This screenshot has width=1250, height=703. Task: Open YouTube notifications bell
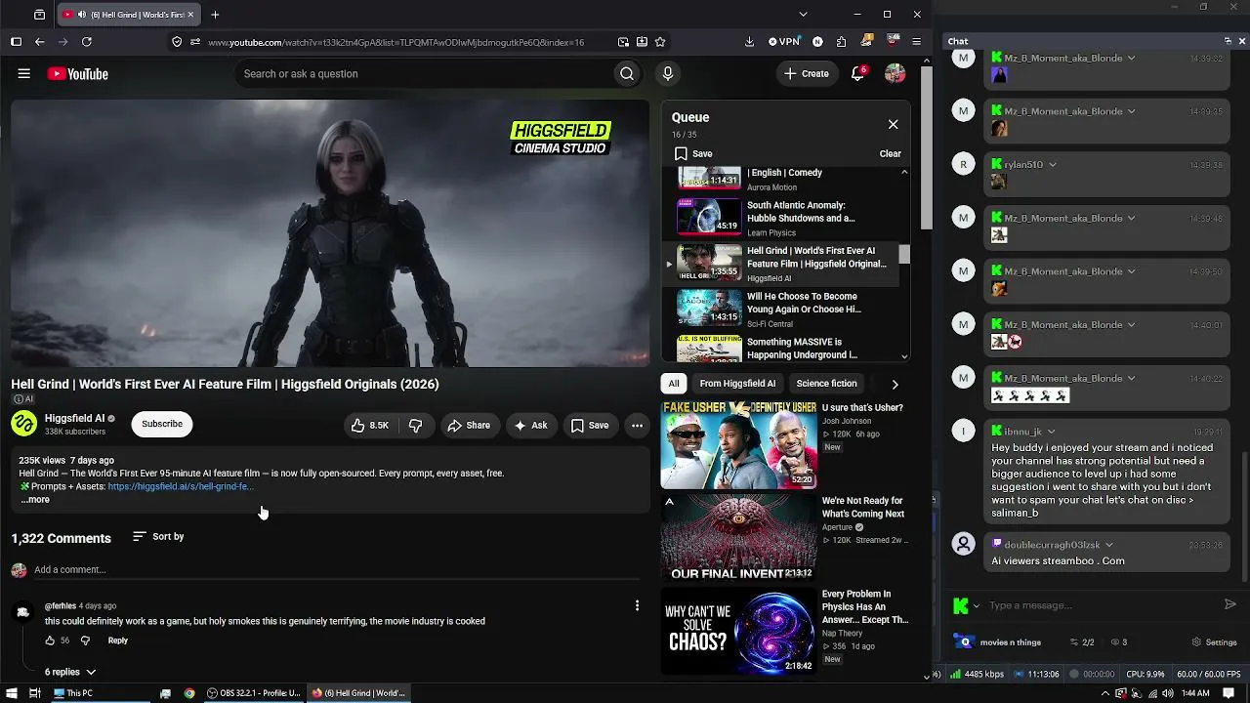(x=858, y=73)
